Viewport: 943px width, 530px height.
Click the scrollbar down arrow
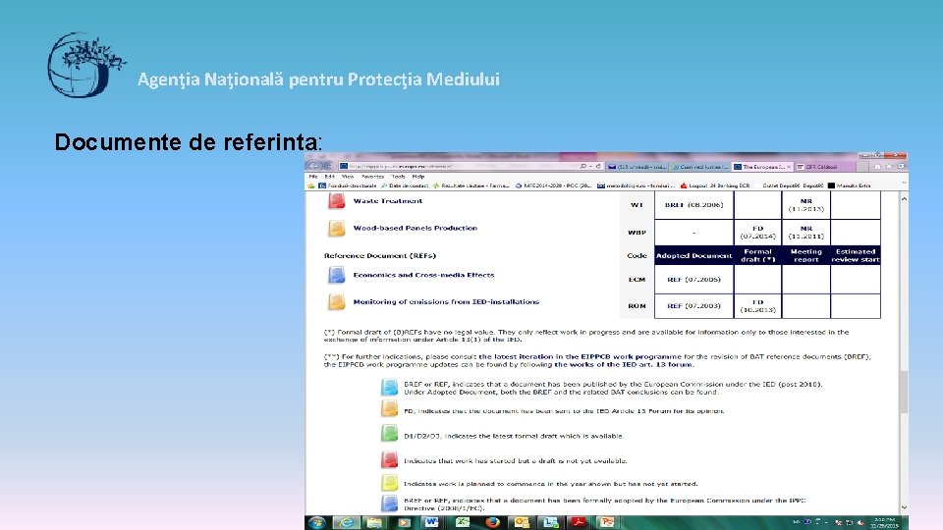coord(904,507)
